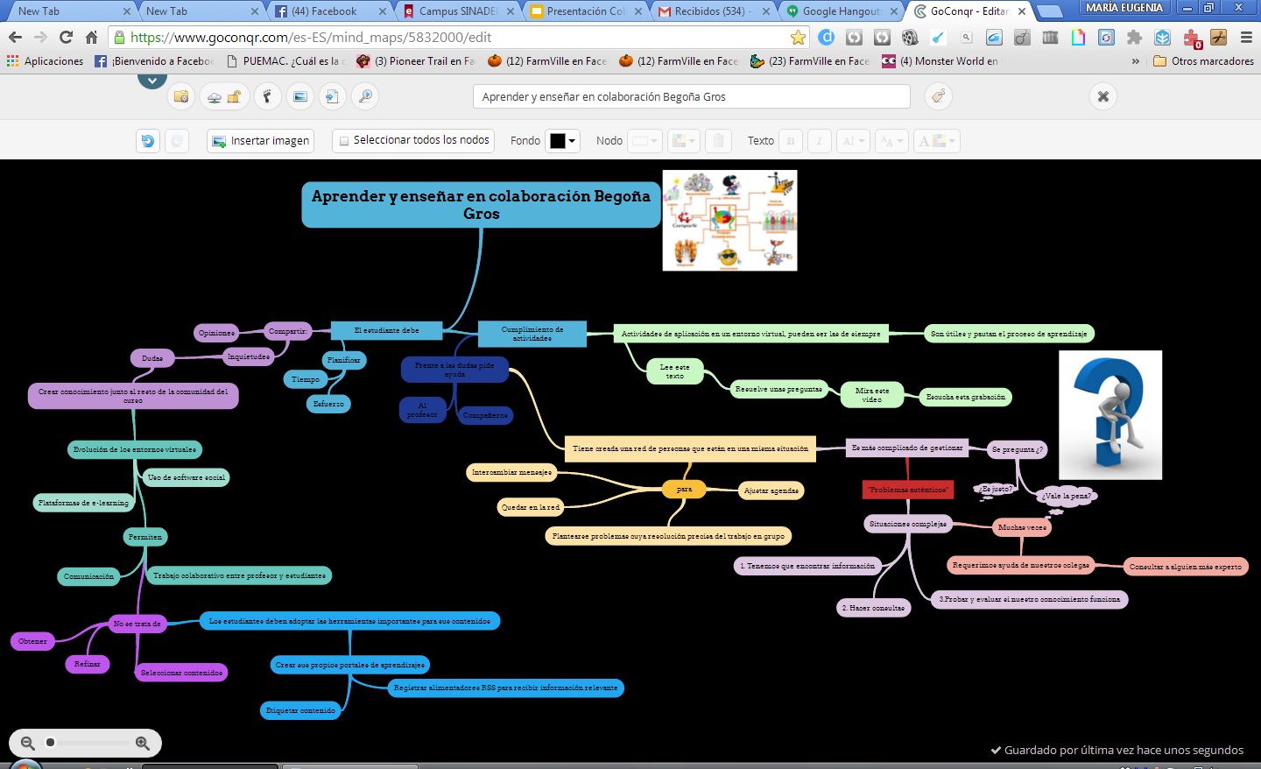
Task: Switch to the Google Hangouts tab
Action: pos(841,11)
